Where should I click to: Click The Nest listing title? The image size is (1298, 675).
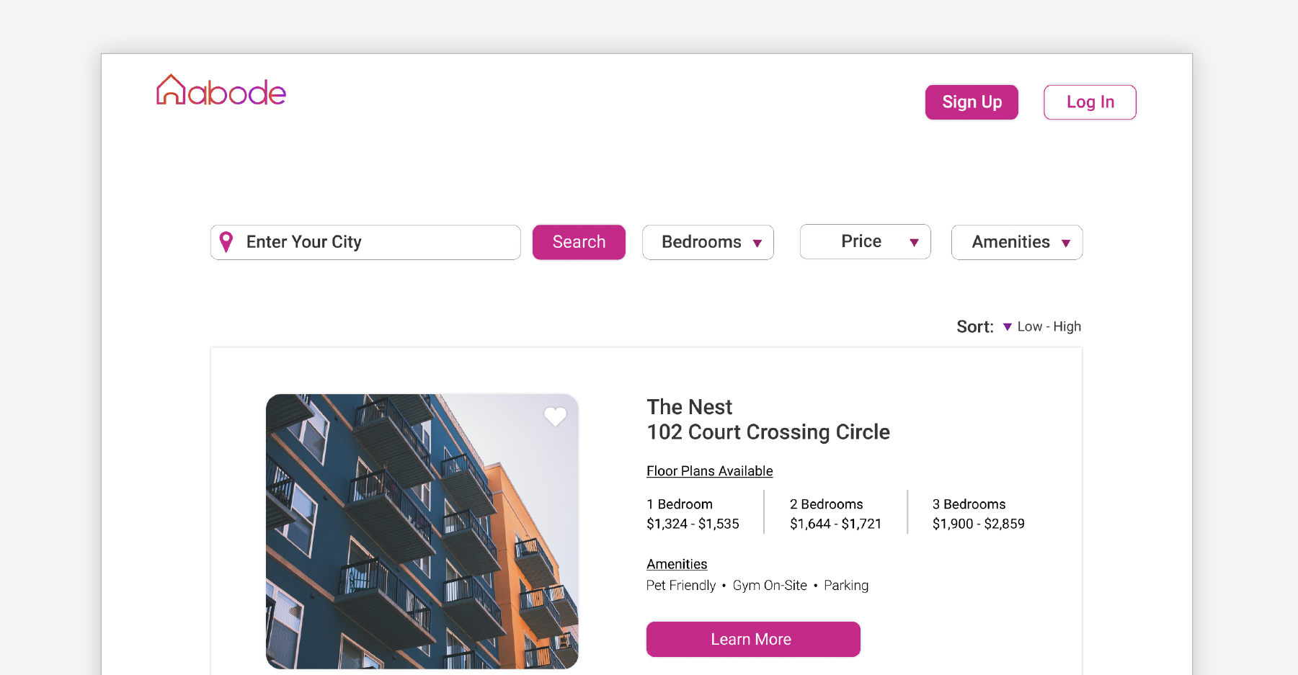coord(689,407)
